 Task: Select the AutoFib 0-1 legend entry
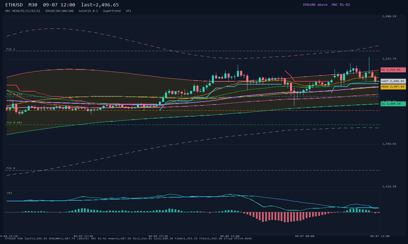pyautogui.click(x=88, y=11)
